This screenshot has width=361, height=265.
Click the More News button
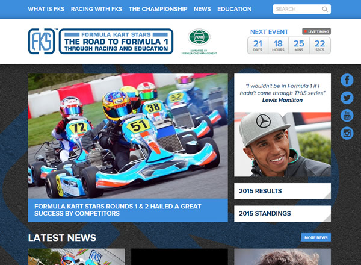tap(316, 237)
